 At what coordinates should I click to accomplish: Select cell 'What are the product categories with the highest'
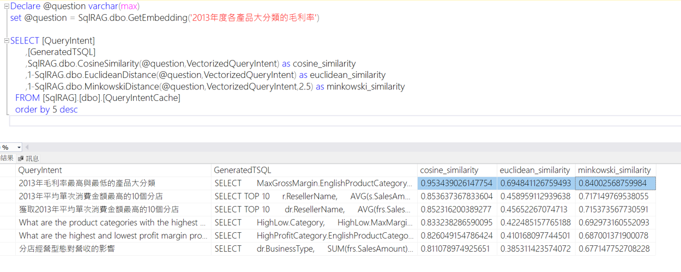coord(113,222)
